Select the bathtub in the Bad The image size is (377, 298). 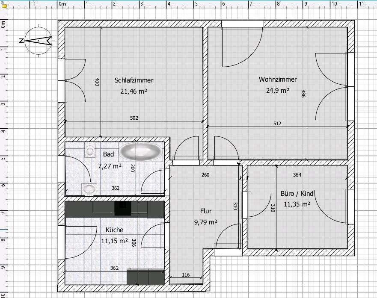tap(141, 151)
